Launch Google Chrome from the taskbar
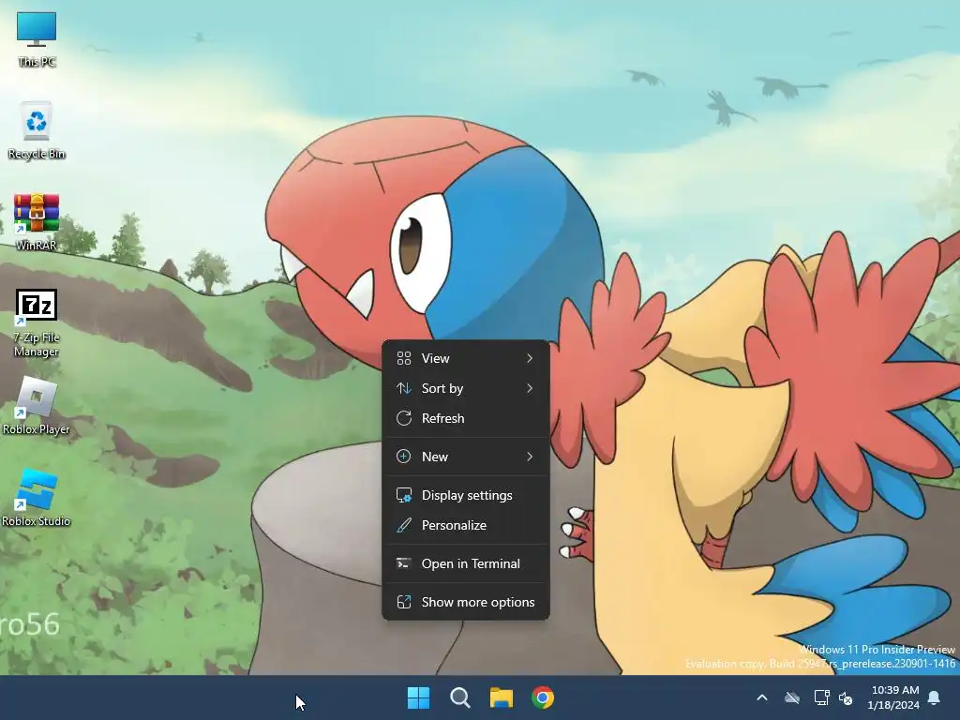The width and height of the screenshot is (960, 720). (x=543, y=697)
